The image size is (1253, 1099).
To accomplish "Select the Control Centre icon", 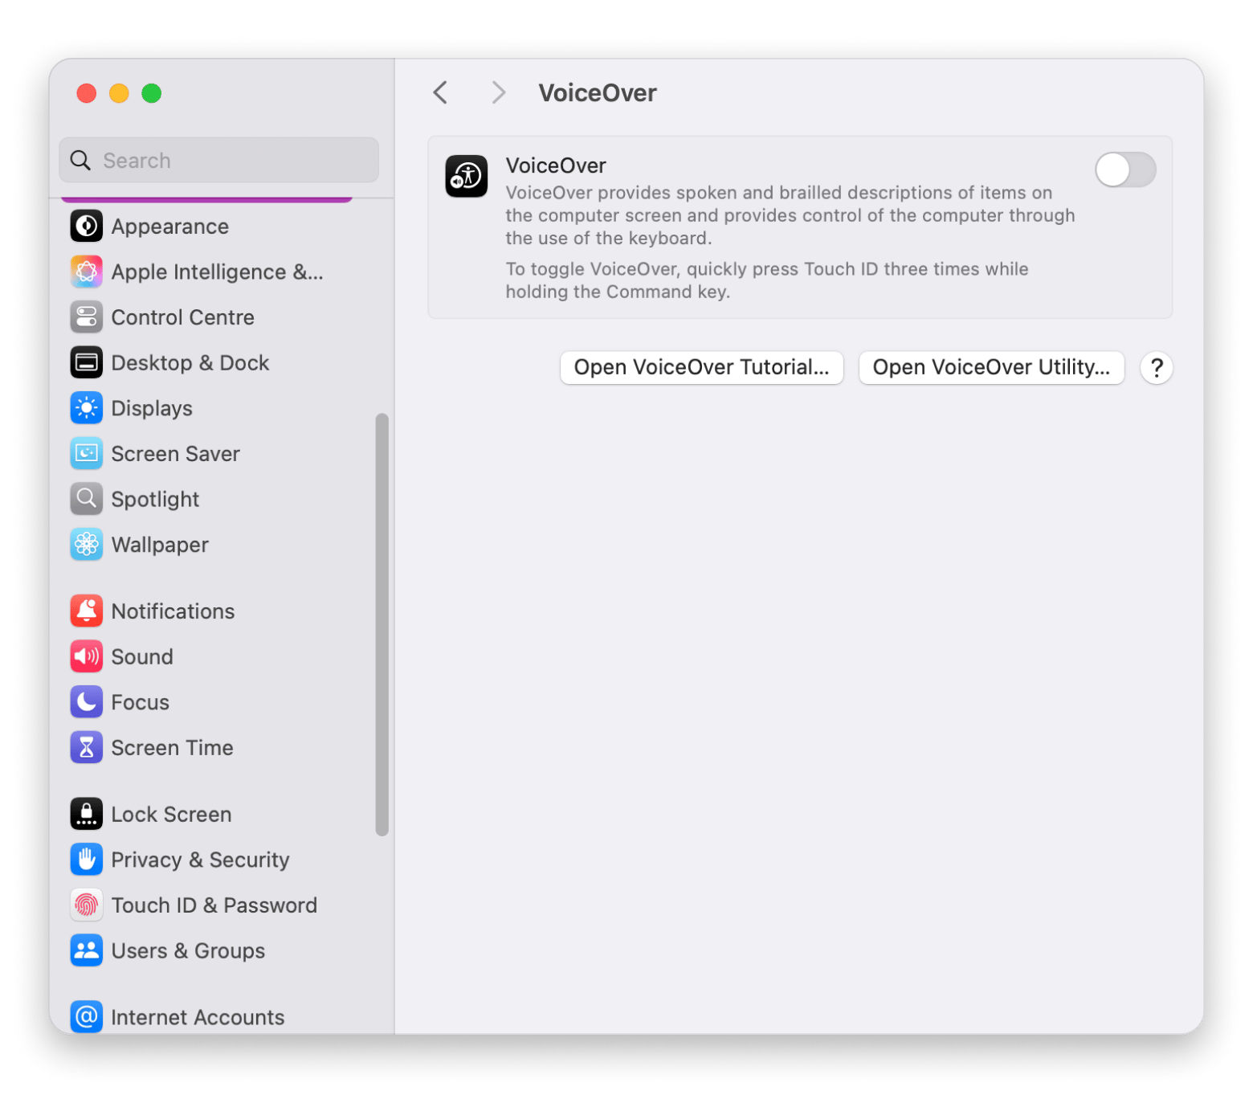I will (x=86, y=317).
